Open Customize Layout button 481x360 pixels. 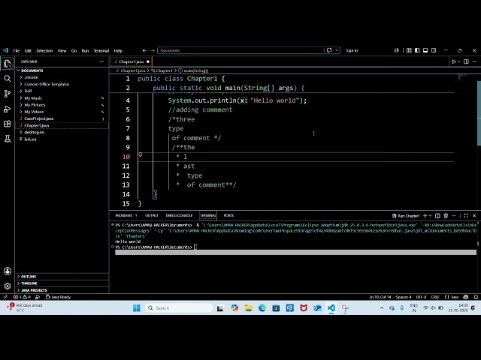(409, 50)
